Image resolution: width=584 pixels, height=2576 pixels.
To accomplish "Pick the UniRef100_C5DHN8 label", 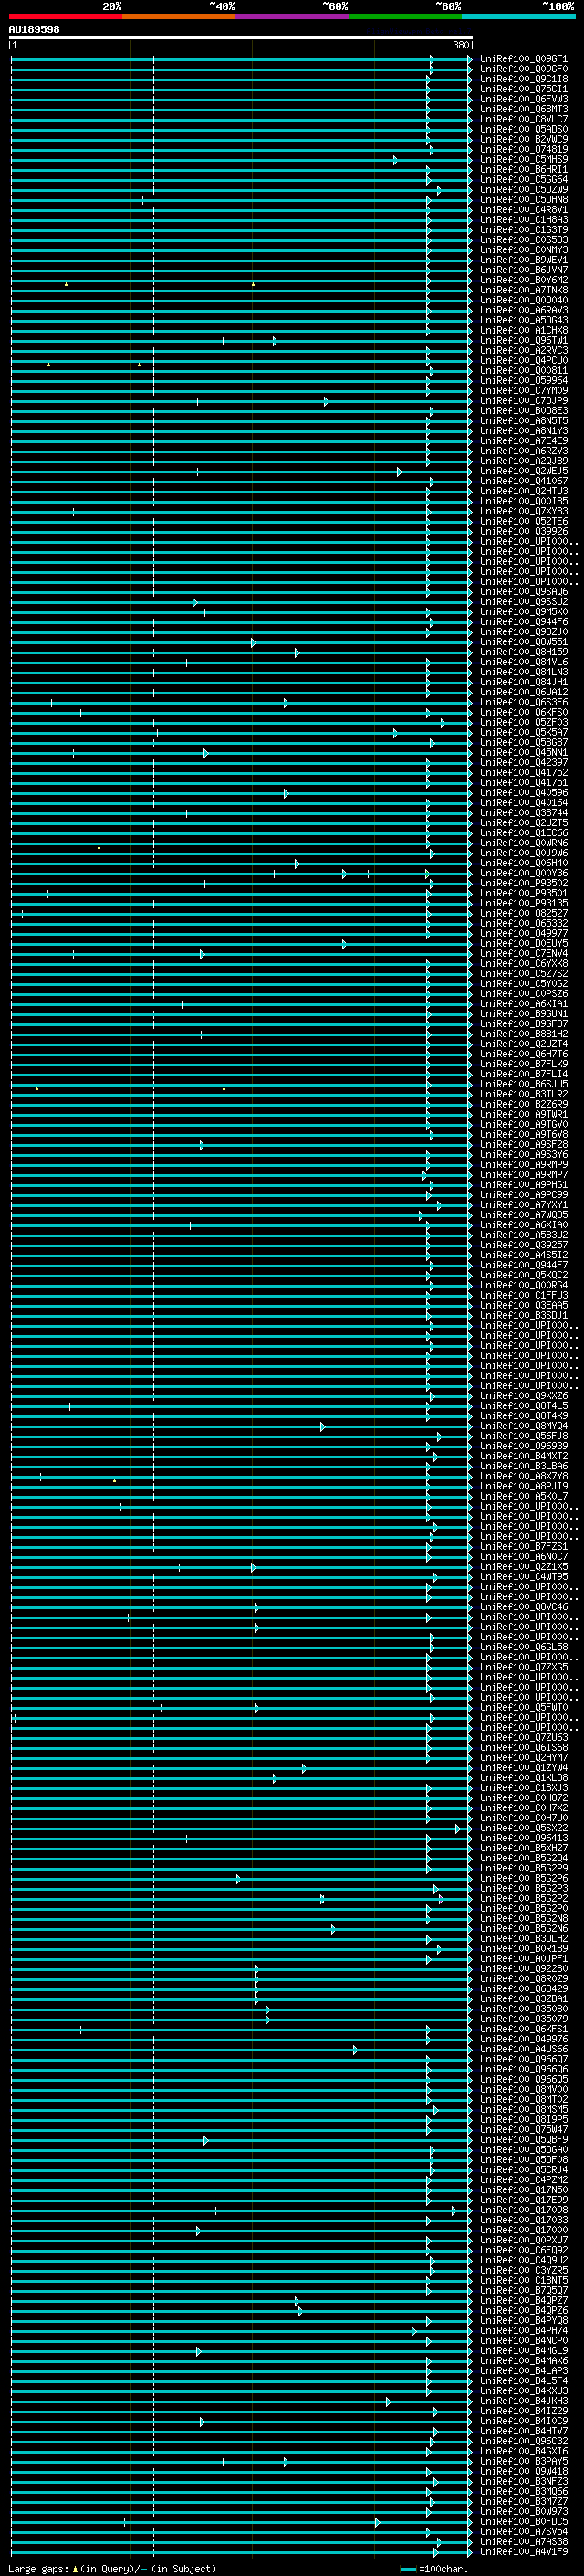I will (x=524, y=200).
